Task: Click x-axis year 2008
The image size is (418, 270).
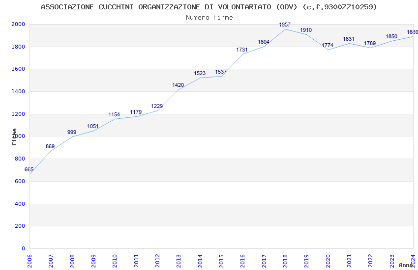Action: [72, 261]
